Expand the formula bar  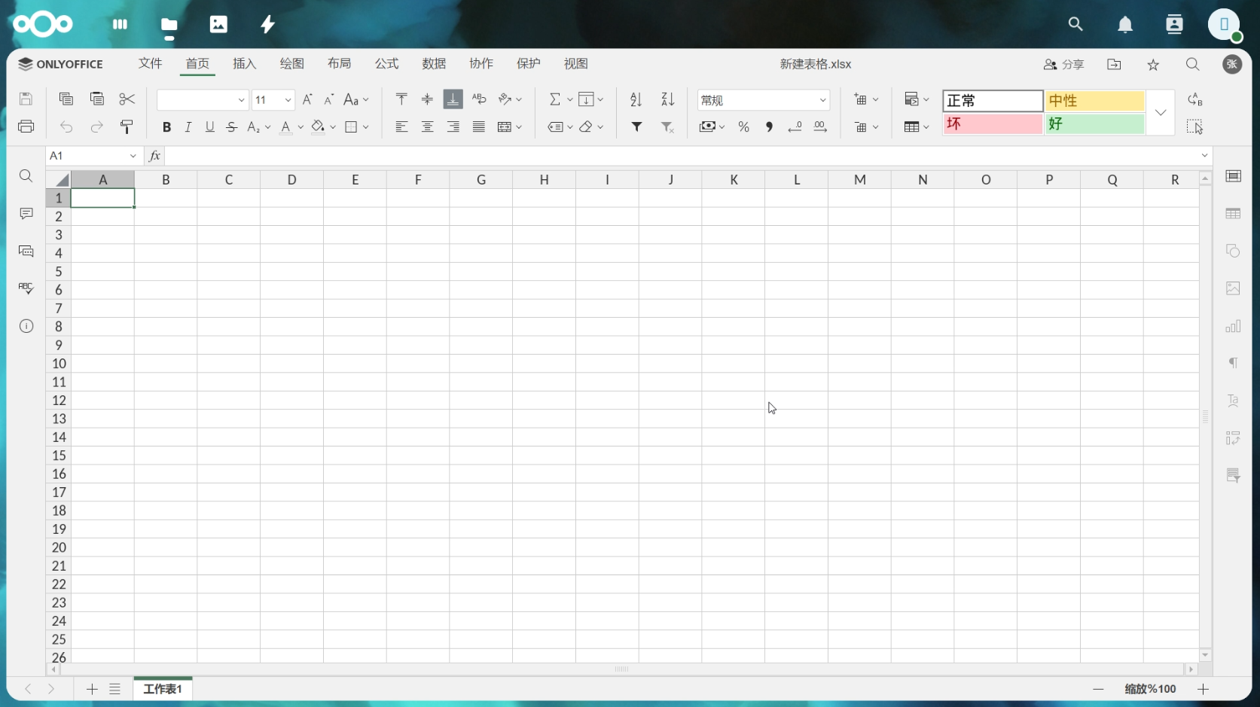coord(1205,156)
